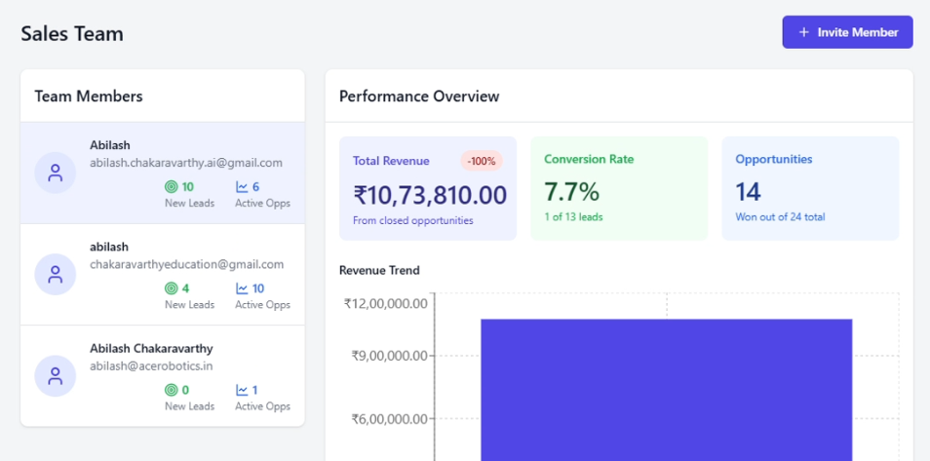This screenshot has height=461, width=930.
Task: Click the chart icon beside 1 Active Opps
Action: 242,390
